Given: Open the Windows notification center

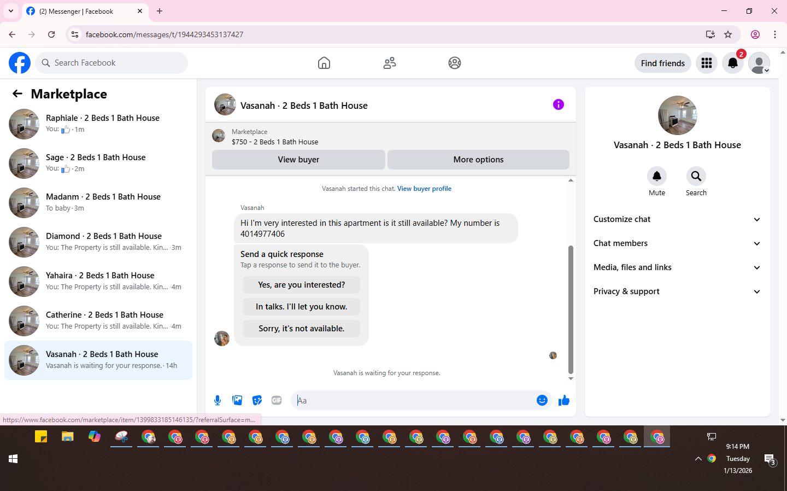Looking at the screenshot, I should [x=770, y=459].
